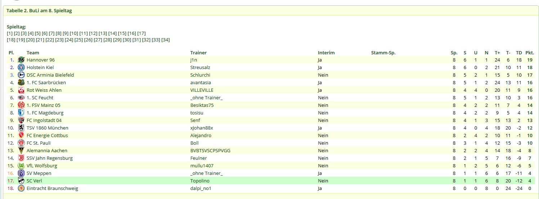Click the Rot Weiss Ahlen crest
This screenshot has width=539, height=199.
tap(21, 90)
